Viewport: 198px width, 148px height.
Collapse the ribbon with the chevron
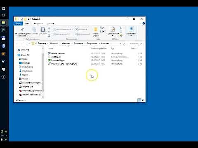(140, 23)
